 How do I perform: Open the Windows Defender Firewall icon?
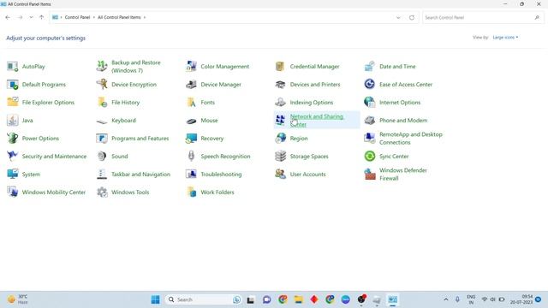pos(370,174)
